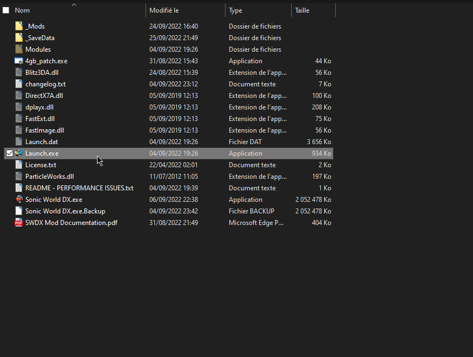The height and width of the screenshot is (357, 473).
Task: Click the Modules folder icon
Action: click(x=19, y=49)
